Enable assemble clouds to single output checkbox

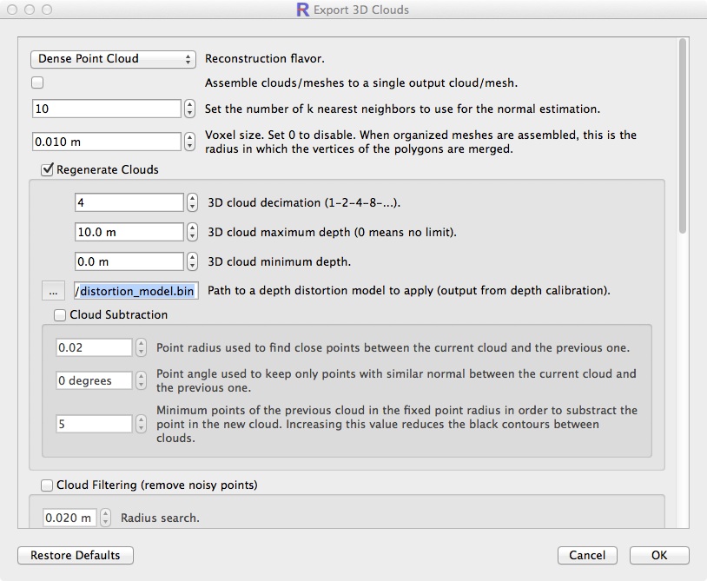[37, 83]
